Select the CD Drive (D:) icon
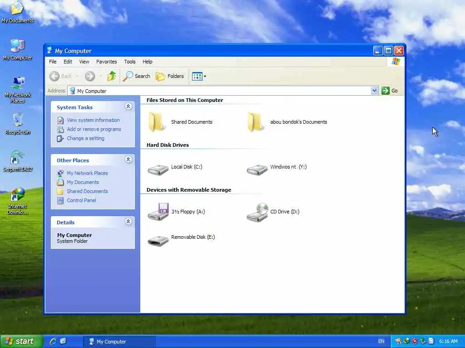The image size is (465, 348). [257, 212]
